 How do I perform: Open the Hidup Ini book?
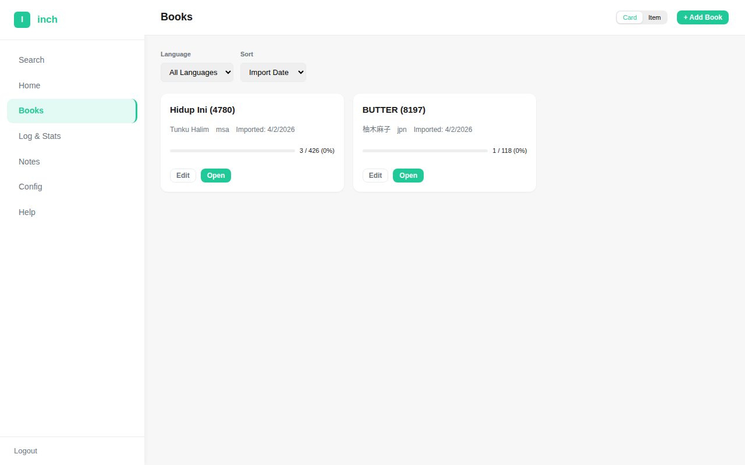coord(216,176)
